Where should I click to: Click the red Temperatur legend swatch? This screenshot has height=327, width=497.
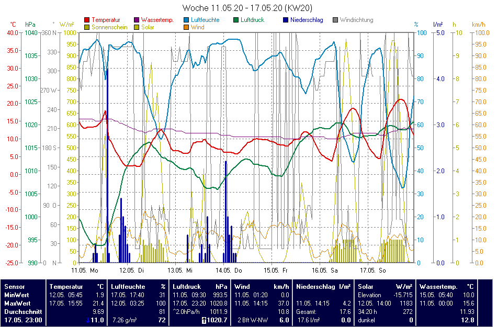87,20
